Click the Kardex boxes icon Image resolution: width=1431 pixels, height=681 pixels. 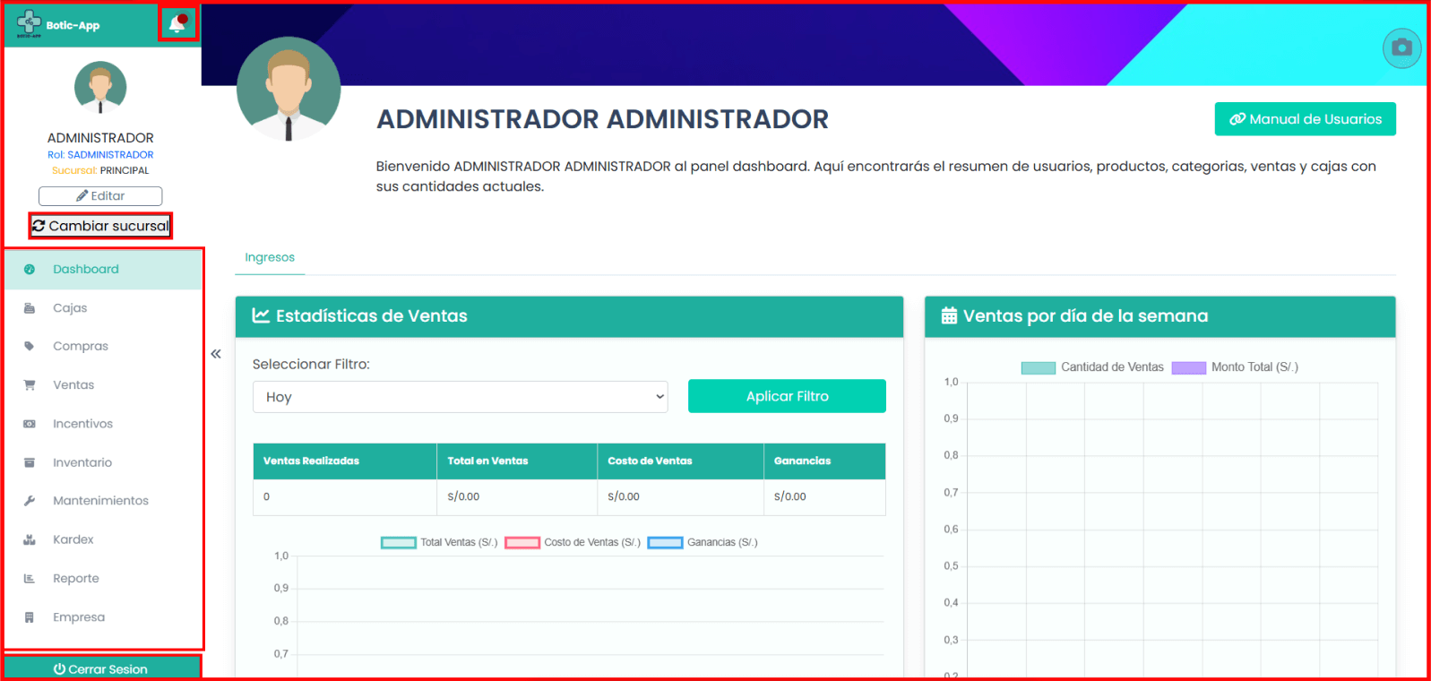(30, 539)
